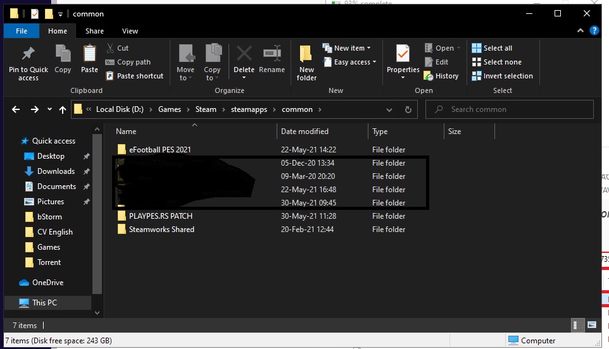Screen dimensions: 609x349
Task: Refresh the common folder view
Action: point(408,110)
